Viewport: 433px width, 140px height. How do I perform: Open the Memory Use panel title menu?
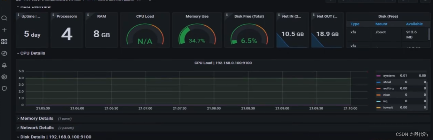(197, 16)
